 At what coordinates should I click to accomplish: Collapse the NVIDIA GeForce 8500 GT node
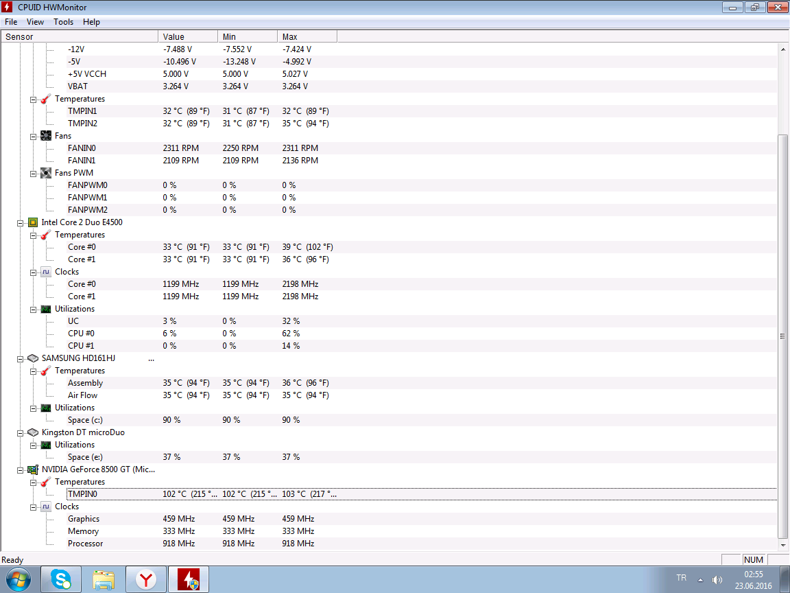click(x=20, y=470)
